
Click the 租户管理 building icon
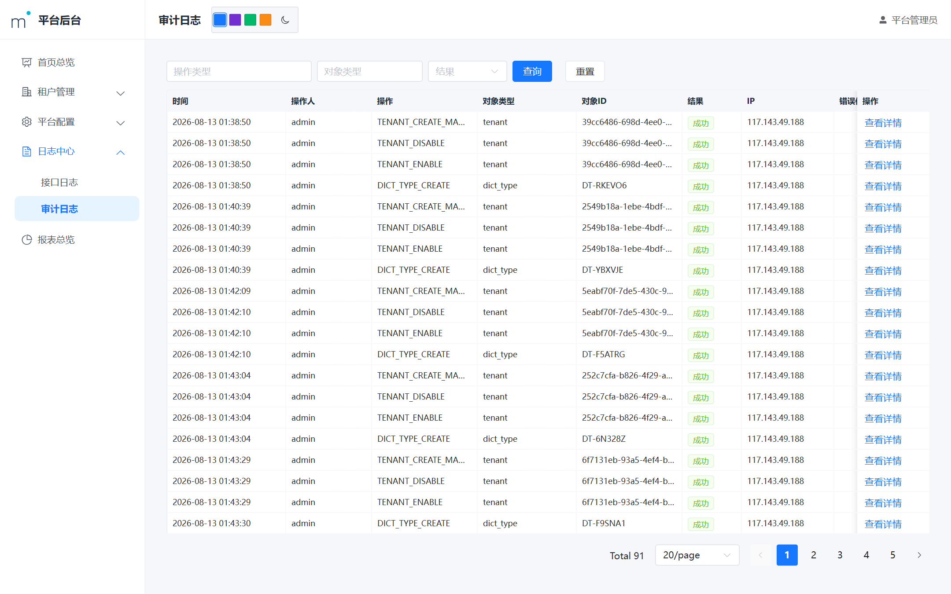point(27,92)
